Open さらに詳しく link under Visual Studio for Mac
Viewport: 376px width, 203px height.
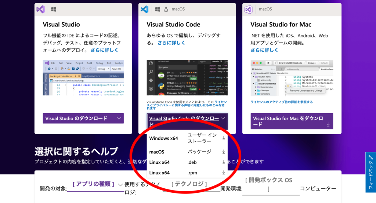pyautogui.click(x=264, y=50)
